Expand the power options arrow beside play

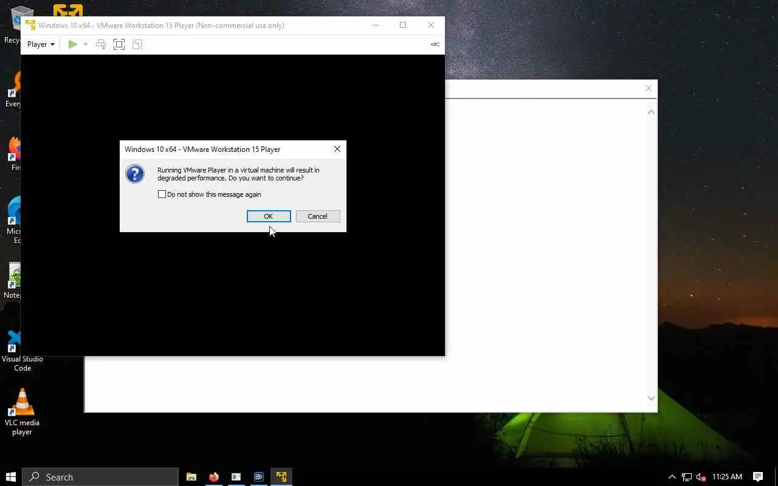86,44
